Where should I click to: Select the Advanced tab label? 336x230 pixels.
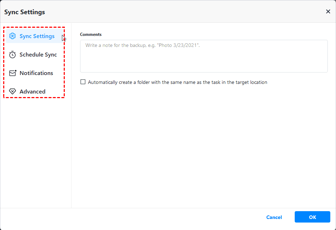point(32,92)
